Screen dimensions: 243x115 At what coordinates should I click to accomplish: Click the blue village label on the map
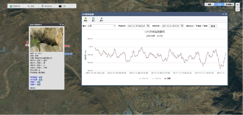tap(68, 54)
